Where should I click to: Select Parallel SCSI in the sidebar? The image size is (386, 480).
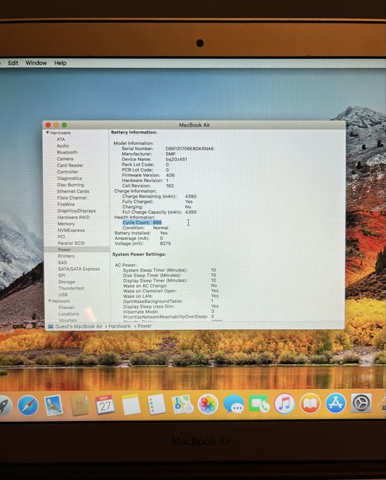pos(71,243)
